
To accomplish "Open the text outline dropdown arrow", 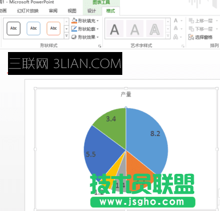I will [x=181, y=29].
